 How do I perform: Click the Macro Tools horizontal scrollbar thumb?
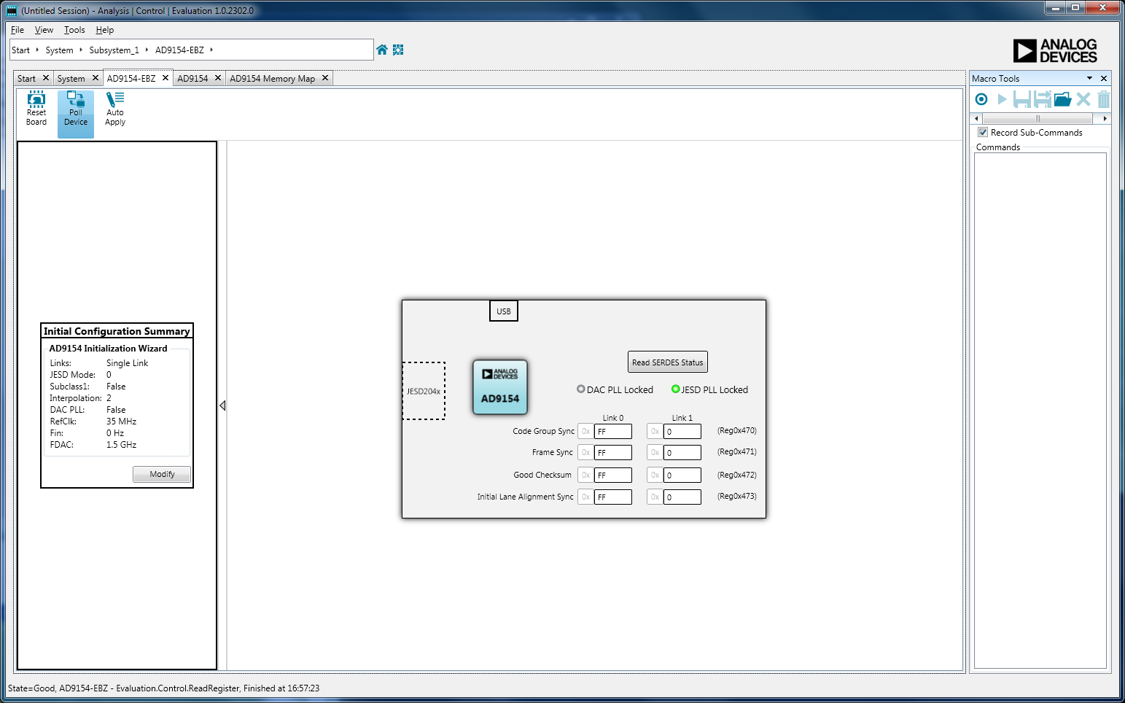click(x=1038, y=118)
